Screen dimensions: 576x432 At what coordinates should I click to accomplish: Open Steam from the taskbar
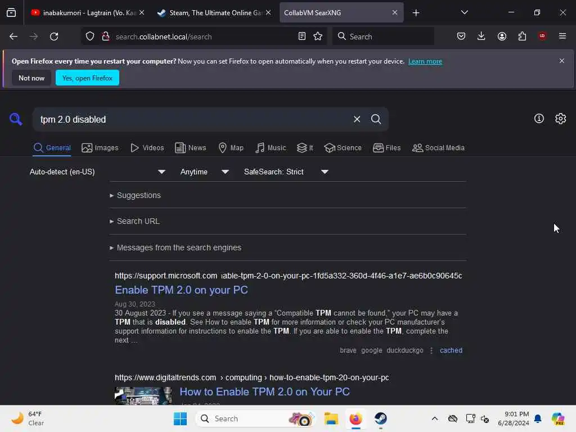pyautogui.click(x=380, y=418)
